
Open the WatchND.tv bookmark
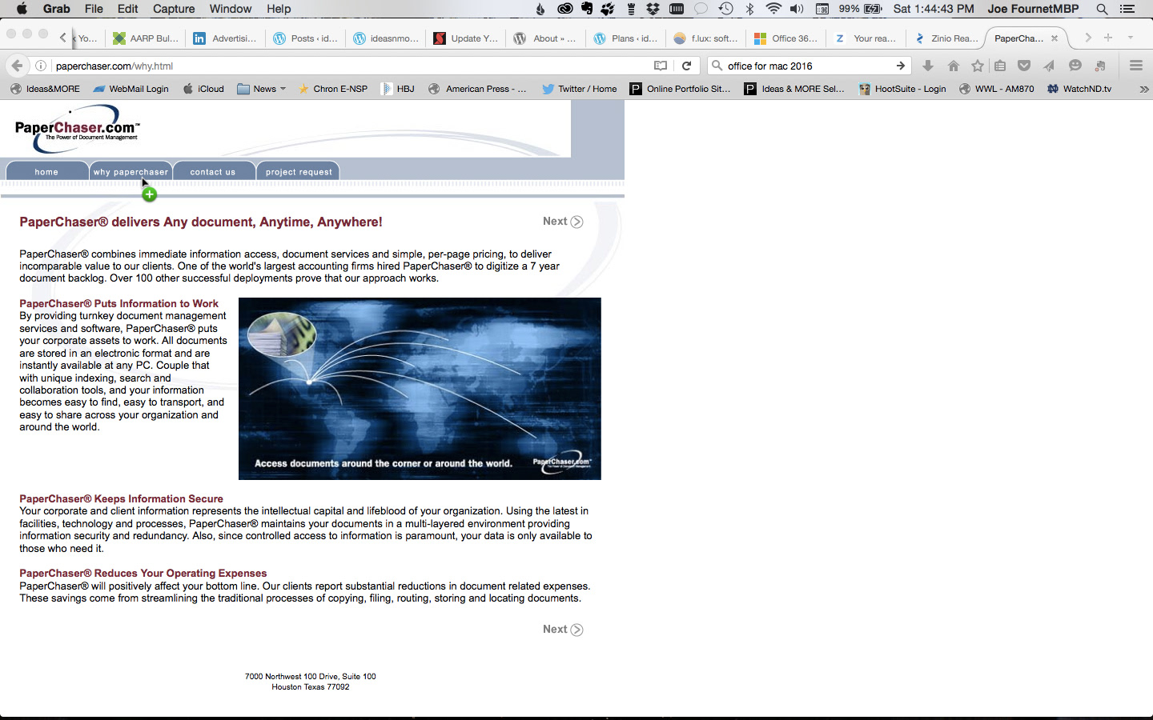point(1079,89)
